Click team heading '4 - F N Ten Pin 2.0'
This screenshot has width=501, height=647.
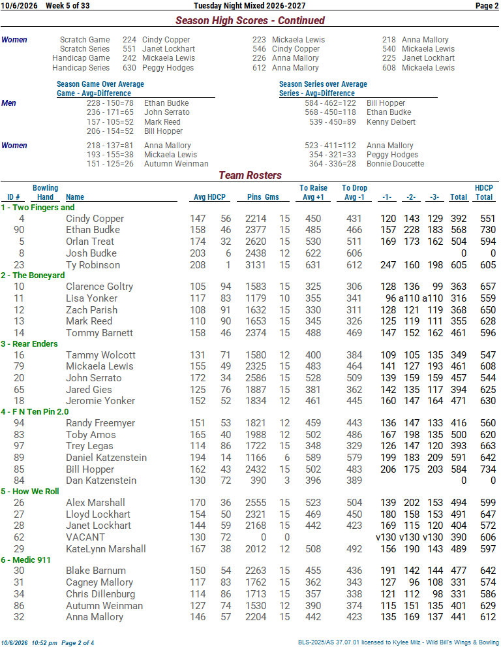pos(35,412)
